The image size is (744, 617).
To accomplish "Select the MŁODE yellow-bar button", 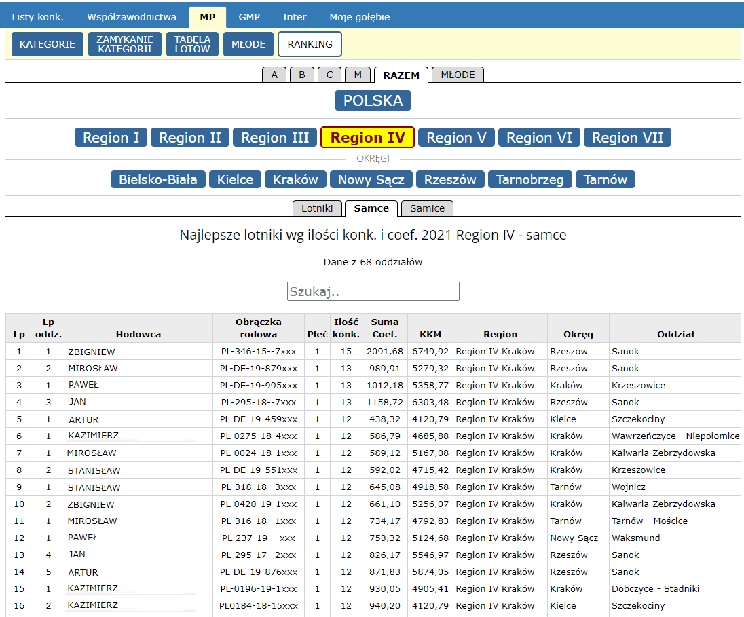I will pyautogui.click(x=248, y=44).
